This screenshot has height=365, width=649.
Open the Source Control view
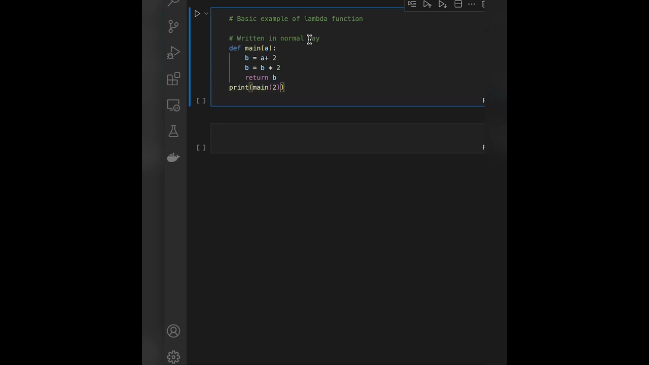(x=173, y=26)
